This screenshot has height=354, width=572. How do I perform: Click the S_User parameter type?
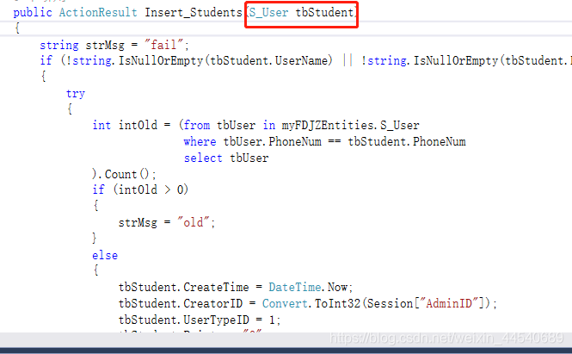point(269,13)
